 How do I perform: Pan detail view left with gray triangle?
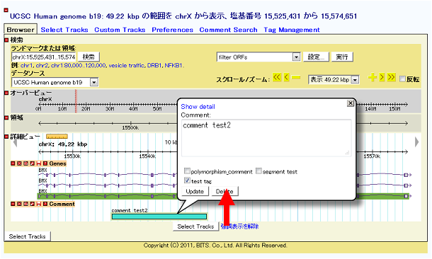click(x=15, y=142)
